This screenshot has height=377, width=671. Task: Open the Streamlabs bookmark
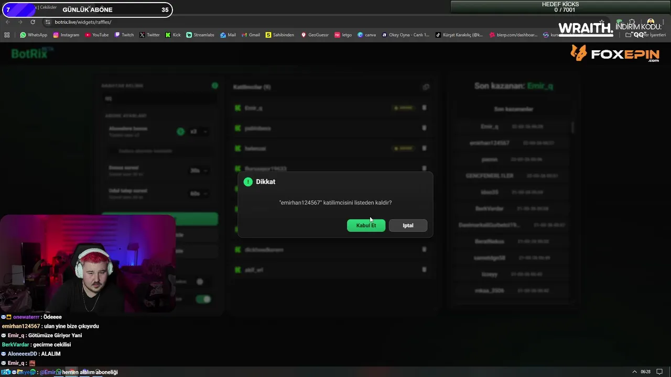tap(200, 35)
